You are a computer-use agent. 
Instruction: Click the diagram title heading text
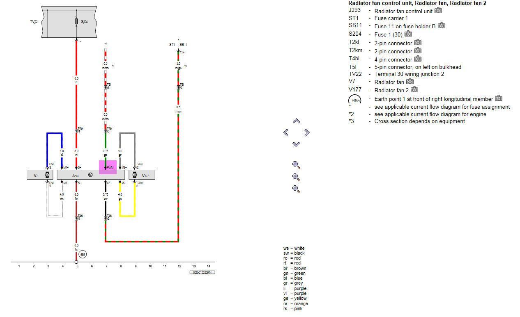(x=417, y=3)
